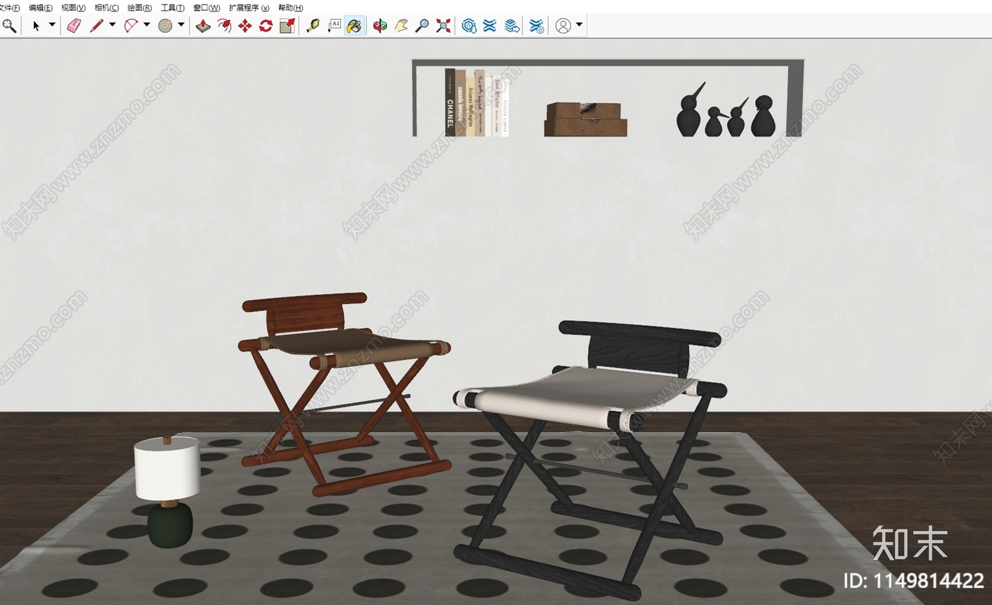Screen dimensions: 992x605
Task: Choose the Text label tool
Action: pyautogui.click(x=334, y=26)
